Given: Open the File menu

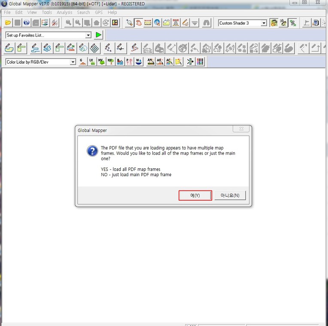Looking at the screenshot, I should (7, 12).
